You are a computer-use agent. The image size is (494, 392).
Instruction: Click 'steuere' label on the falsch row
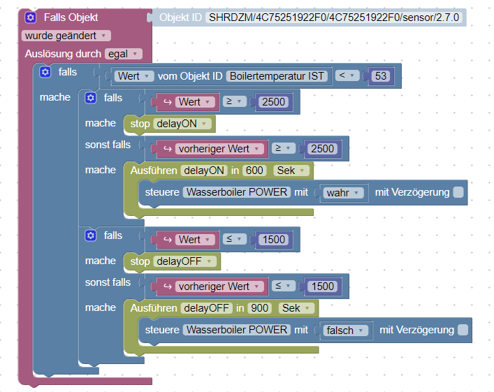[162, 330]
